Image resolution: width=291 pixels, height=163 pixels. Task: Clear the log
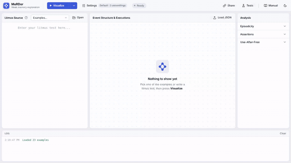(x=283, y=133)
